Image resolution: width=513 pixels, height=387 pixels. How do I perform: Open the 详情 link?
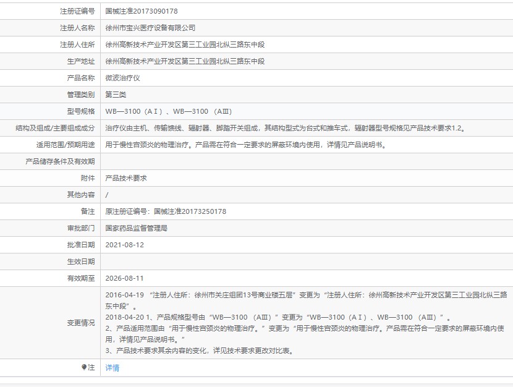(x=112, y=368)
